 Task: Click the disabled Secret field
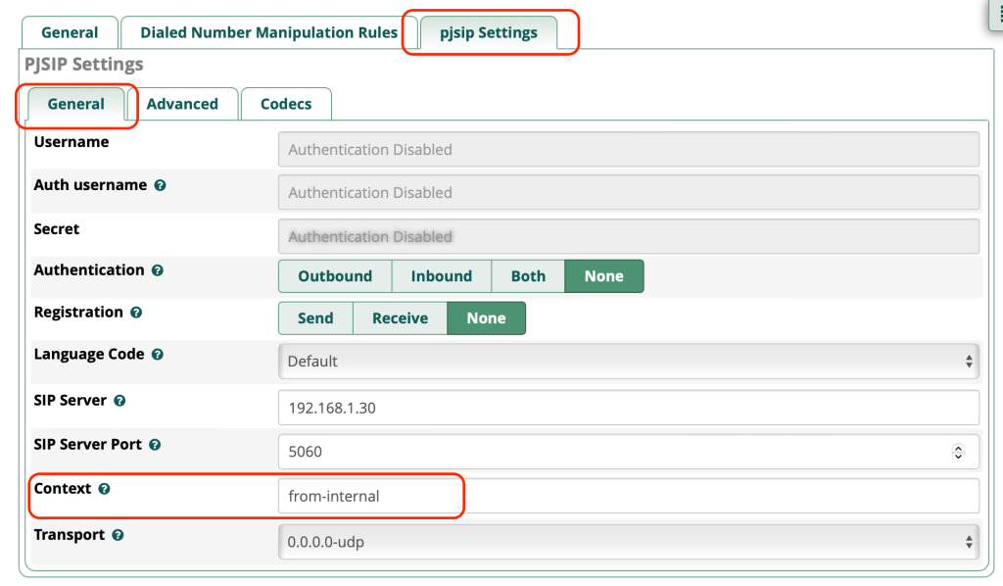pyautogui.click(x=629, y=237)
